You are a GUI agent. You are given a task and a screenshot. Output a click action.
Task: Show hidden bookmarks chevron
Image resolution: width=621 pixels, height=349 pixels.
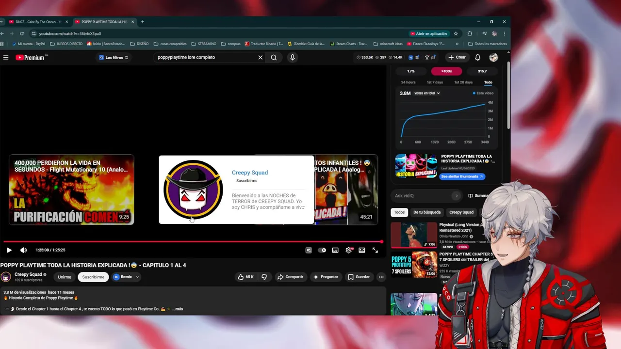[x=457, y=44]
